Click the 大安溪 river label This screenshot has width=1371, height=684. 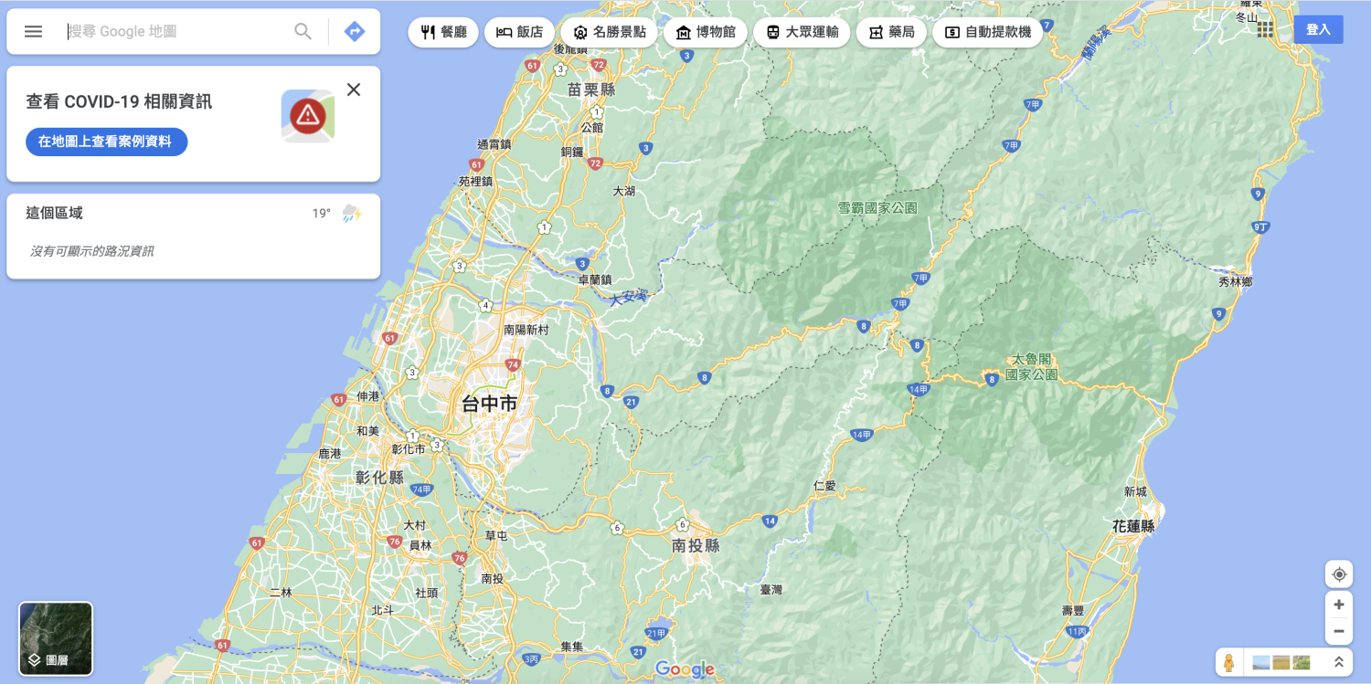coord(629,297)
